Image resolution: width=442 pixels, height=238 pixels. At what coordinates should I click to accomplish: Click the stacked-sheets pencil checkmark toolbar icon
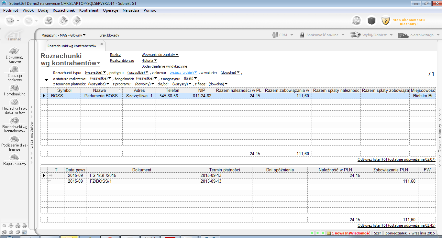click(76, 21)
